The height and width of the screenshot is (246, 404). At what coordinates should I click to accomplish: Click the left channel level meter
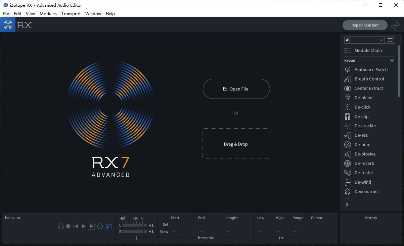click(x=133, y=225)
